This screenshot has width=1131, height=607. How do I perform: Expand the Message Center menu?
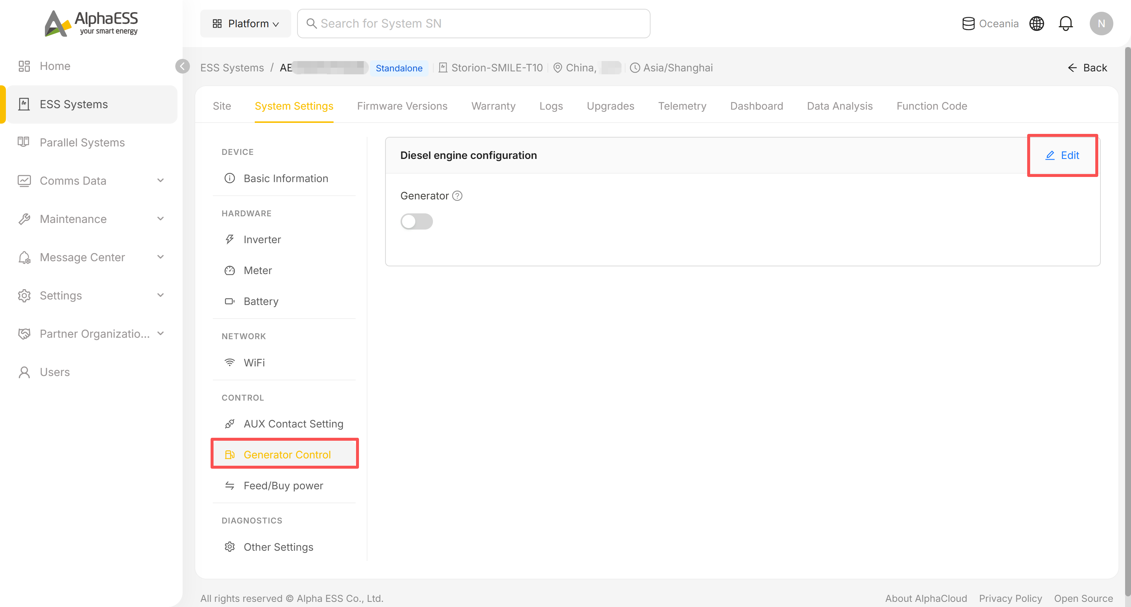(91, 257)
